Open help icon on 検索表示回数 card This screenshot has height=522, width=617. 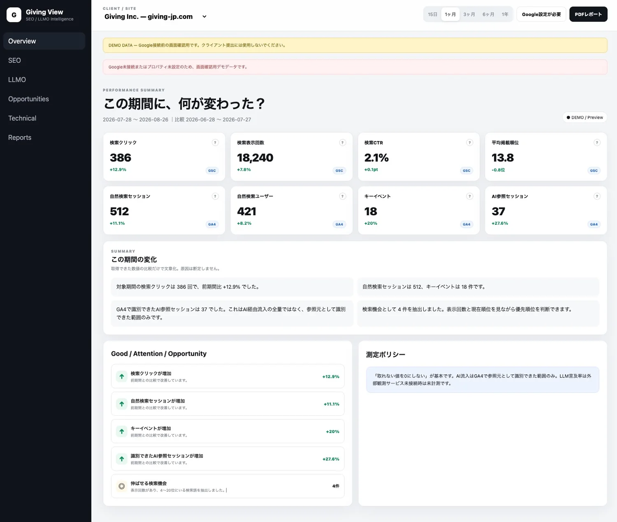click(342, 142)
